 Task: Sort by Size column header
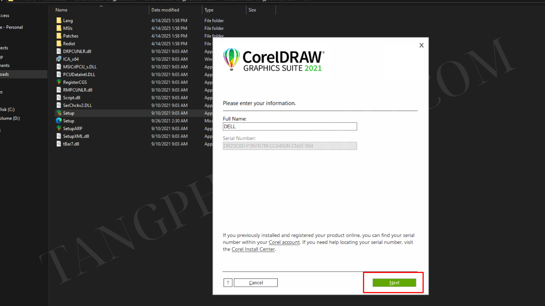[252, 10]
